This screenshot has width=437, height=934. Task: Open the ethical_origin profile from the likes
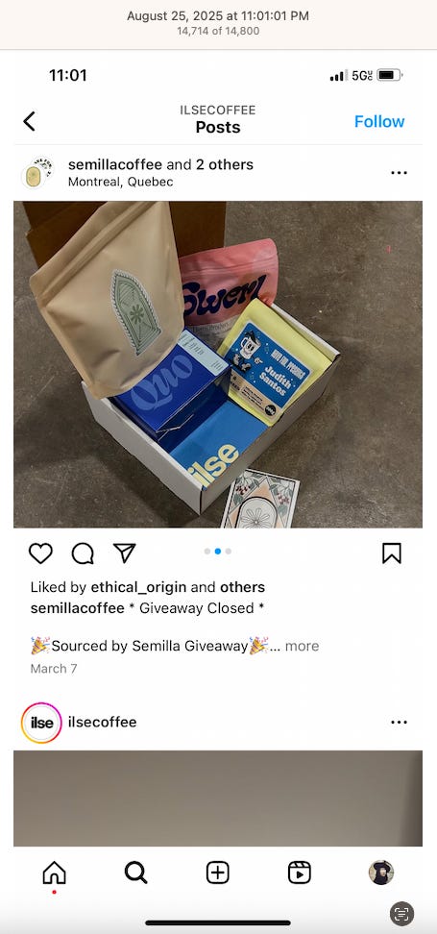[x=138, y=587]
